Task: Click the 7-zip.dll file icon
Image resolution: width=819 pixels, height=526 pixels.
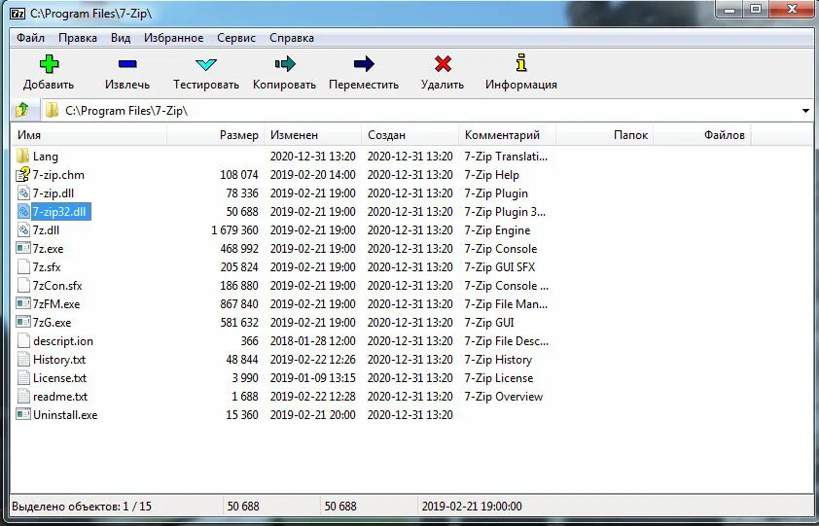Action: coord(23,193)
